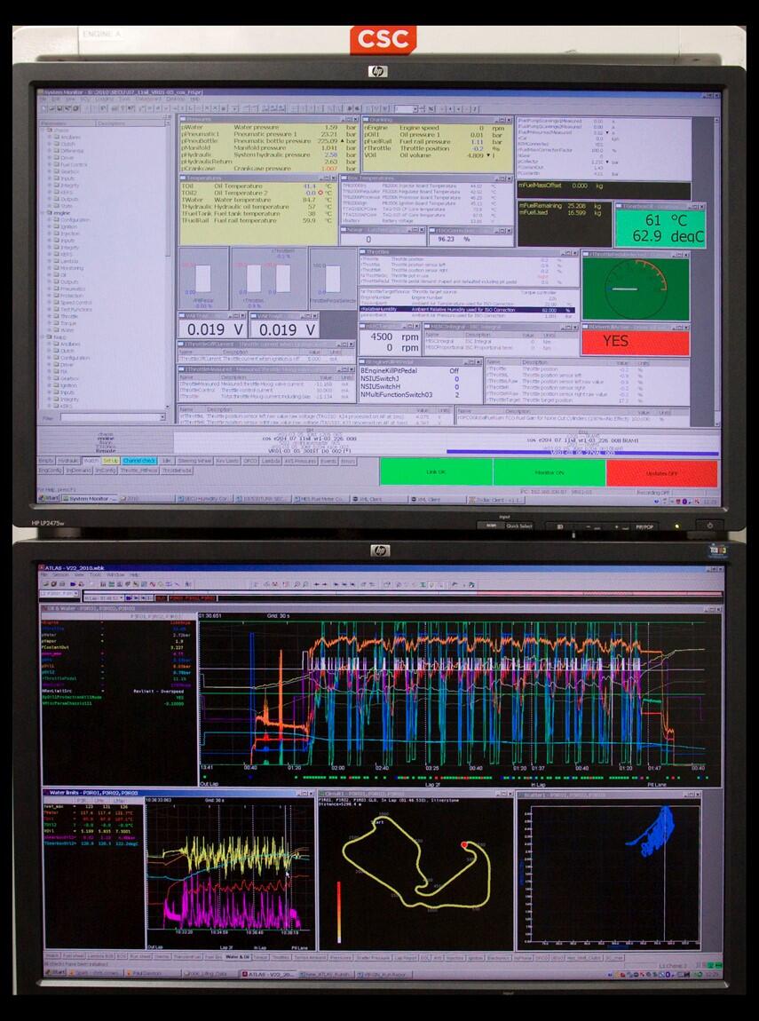Click the TFuelRail fuel rail temperature row
Viewport: 759px width, 1021px height.
[x=257, y=221]
